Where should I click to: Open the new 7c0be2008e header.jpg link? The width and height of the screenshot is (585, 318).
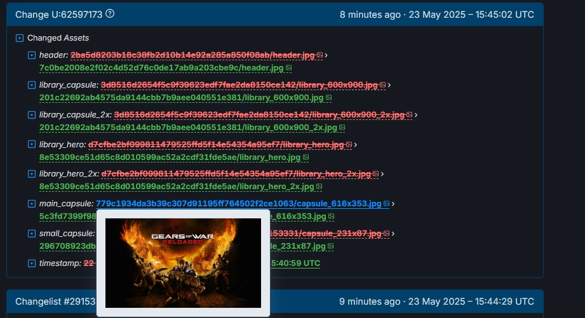(161, 68)
